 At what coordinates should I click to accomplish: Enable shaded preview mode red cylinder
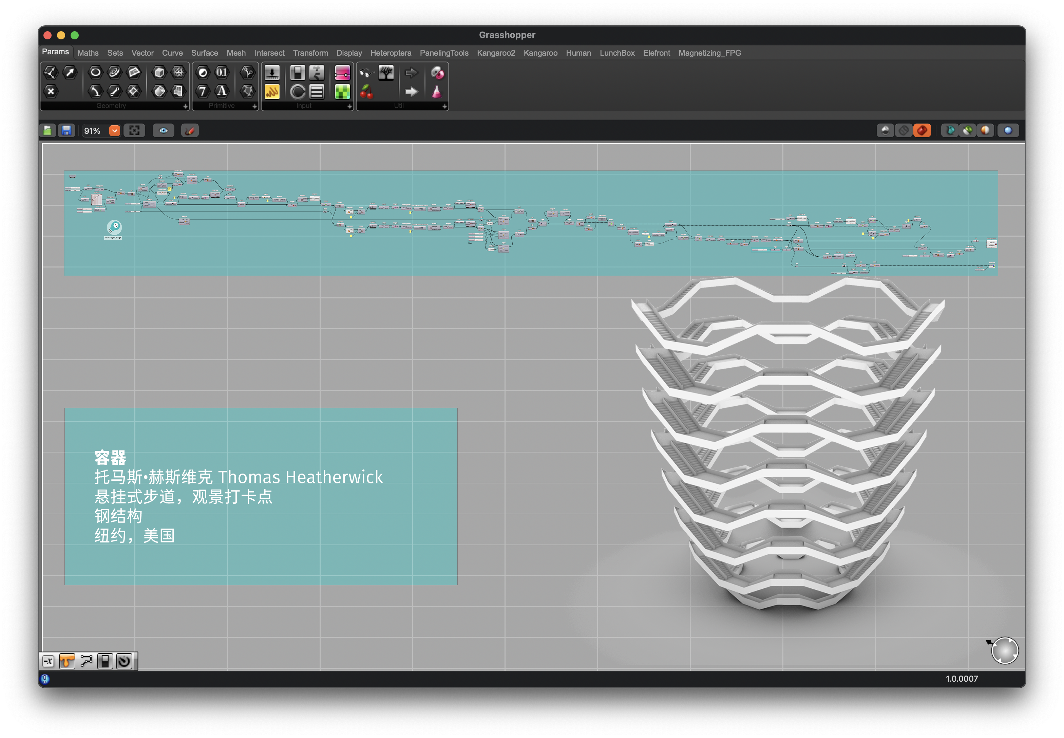[921, 131]
